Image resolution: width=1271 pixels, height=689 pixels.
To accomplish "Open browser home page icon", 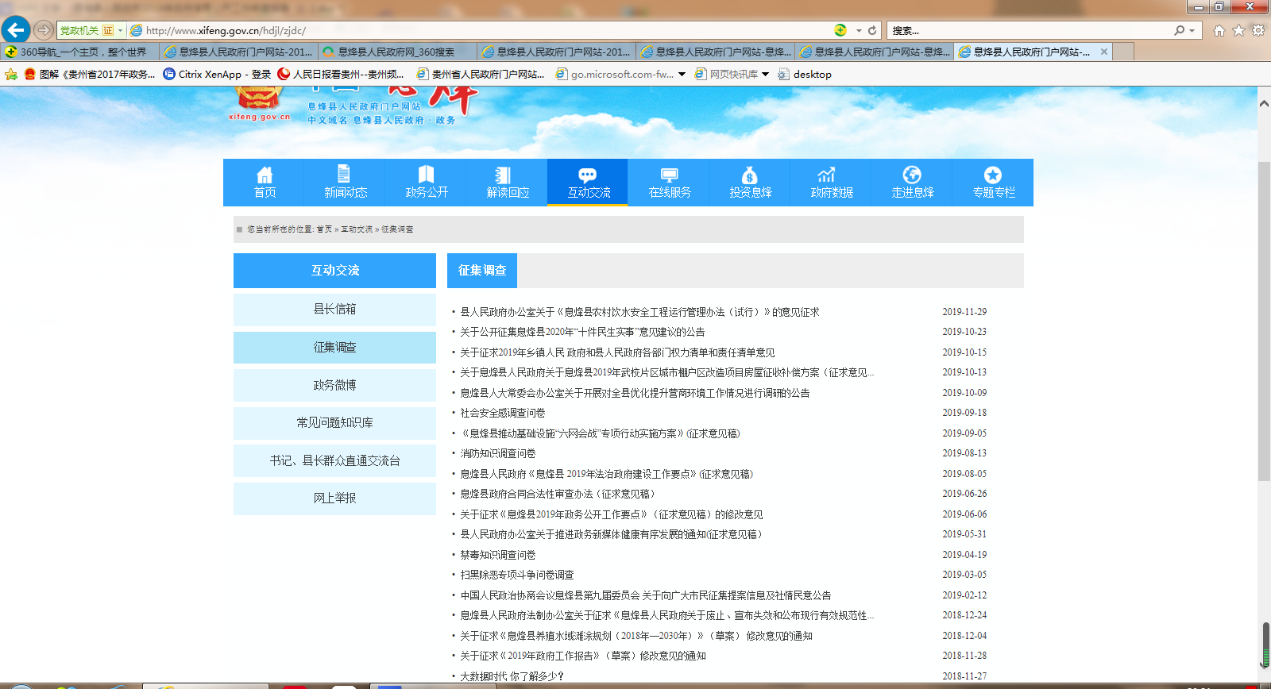I will pos(1219,30).
